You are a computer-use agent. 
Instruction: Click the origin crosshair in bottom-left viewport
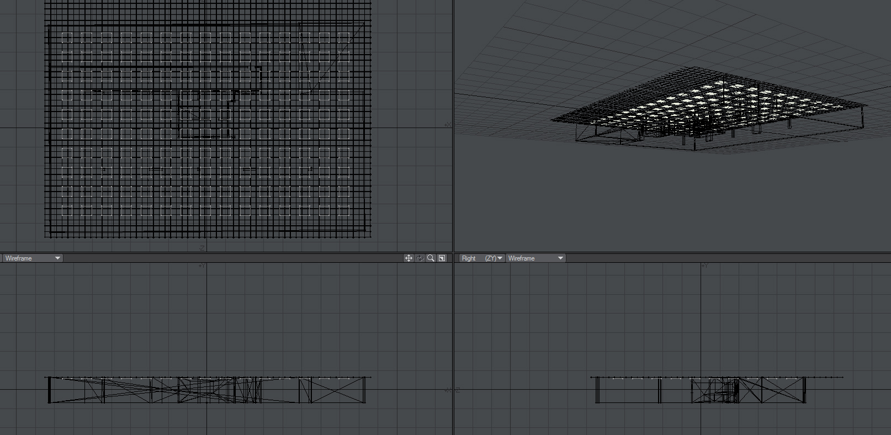pos(207,390)
